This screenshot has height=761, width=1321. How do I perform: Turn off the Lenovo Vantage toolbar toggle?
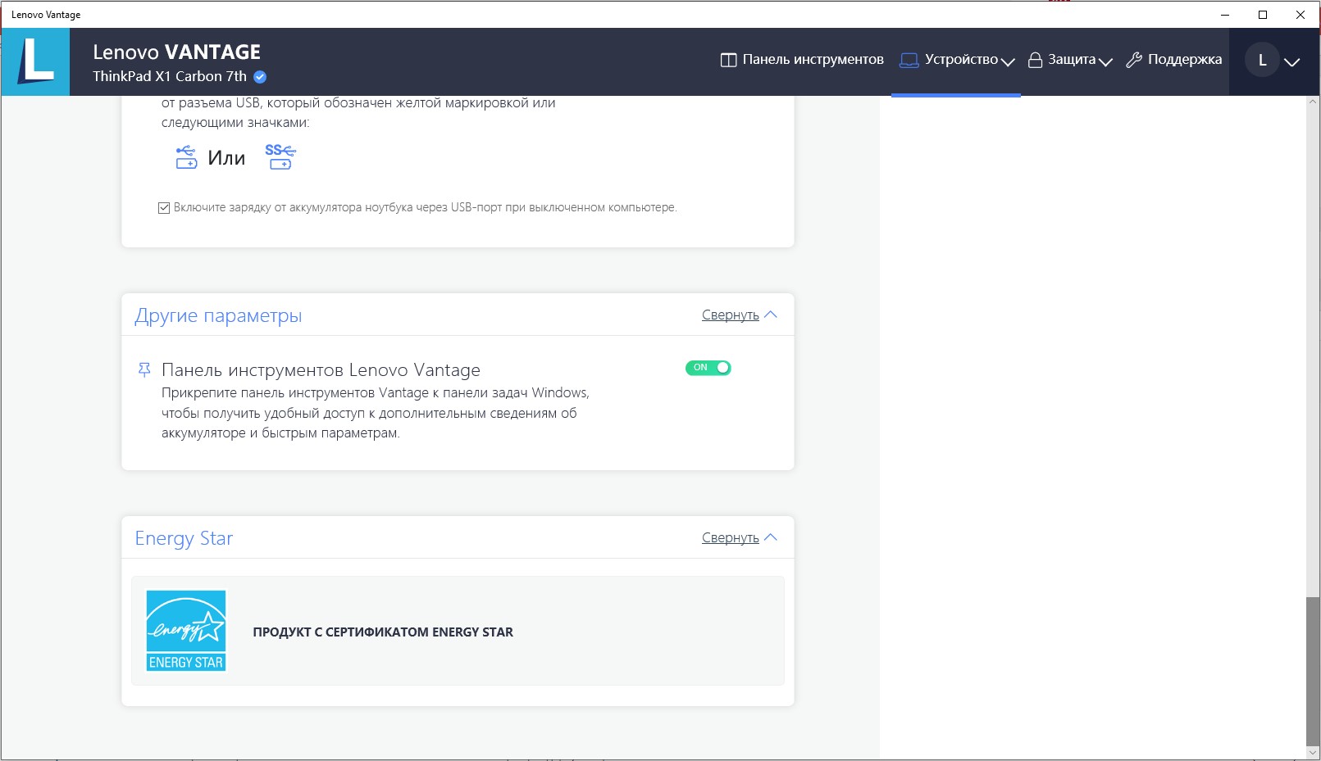(708, 368)
